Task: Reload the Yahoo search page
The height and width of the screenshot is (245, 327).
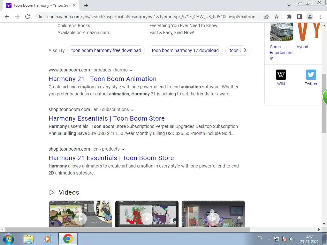Action: (27, 17)
